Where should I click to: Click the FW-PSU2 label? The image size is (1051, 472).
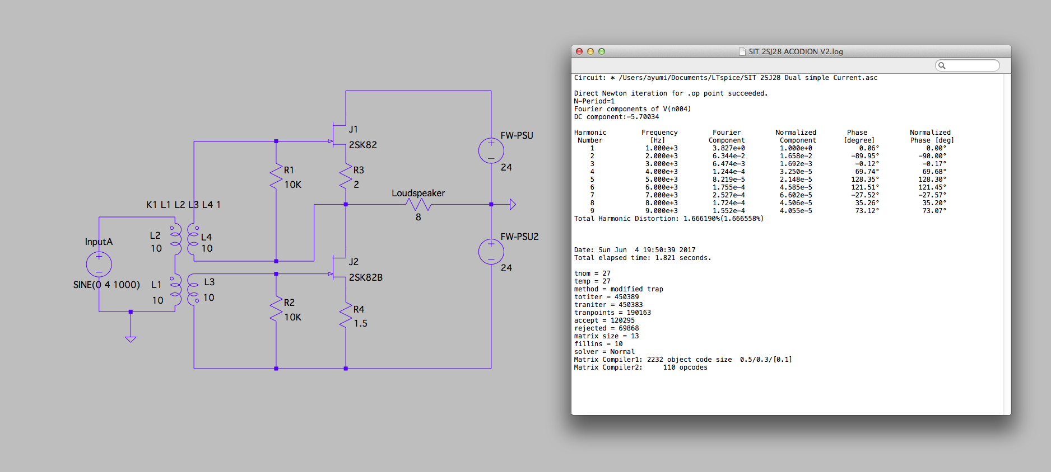[519, 237]
